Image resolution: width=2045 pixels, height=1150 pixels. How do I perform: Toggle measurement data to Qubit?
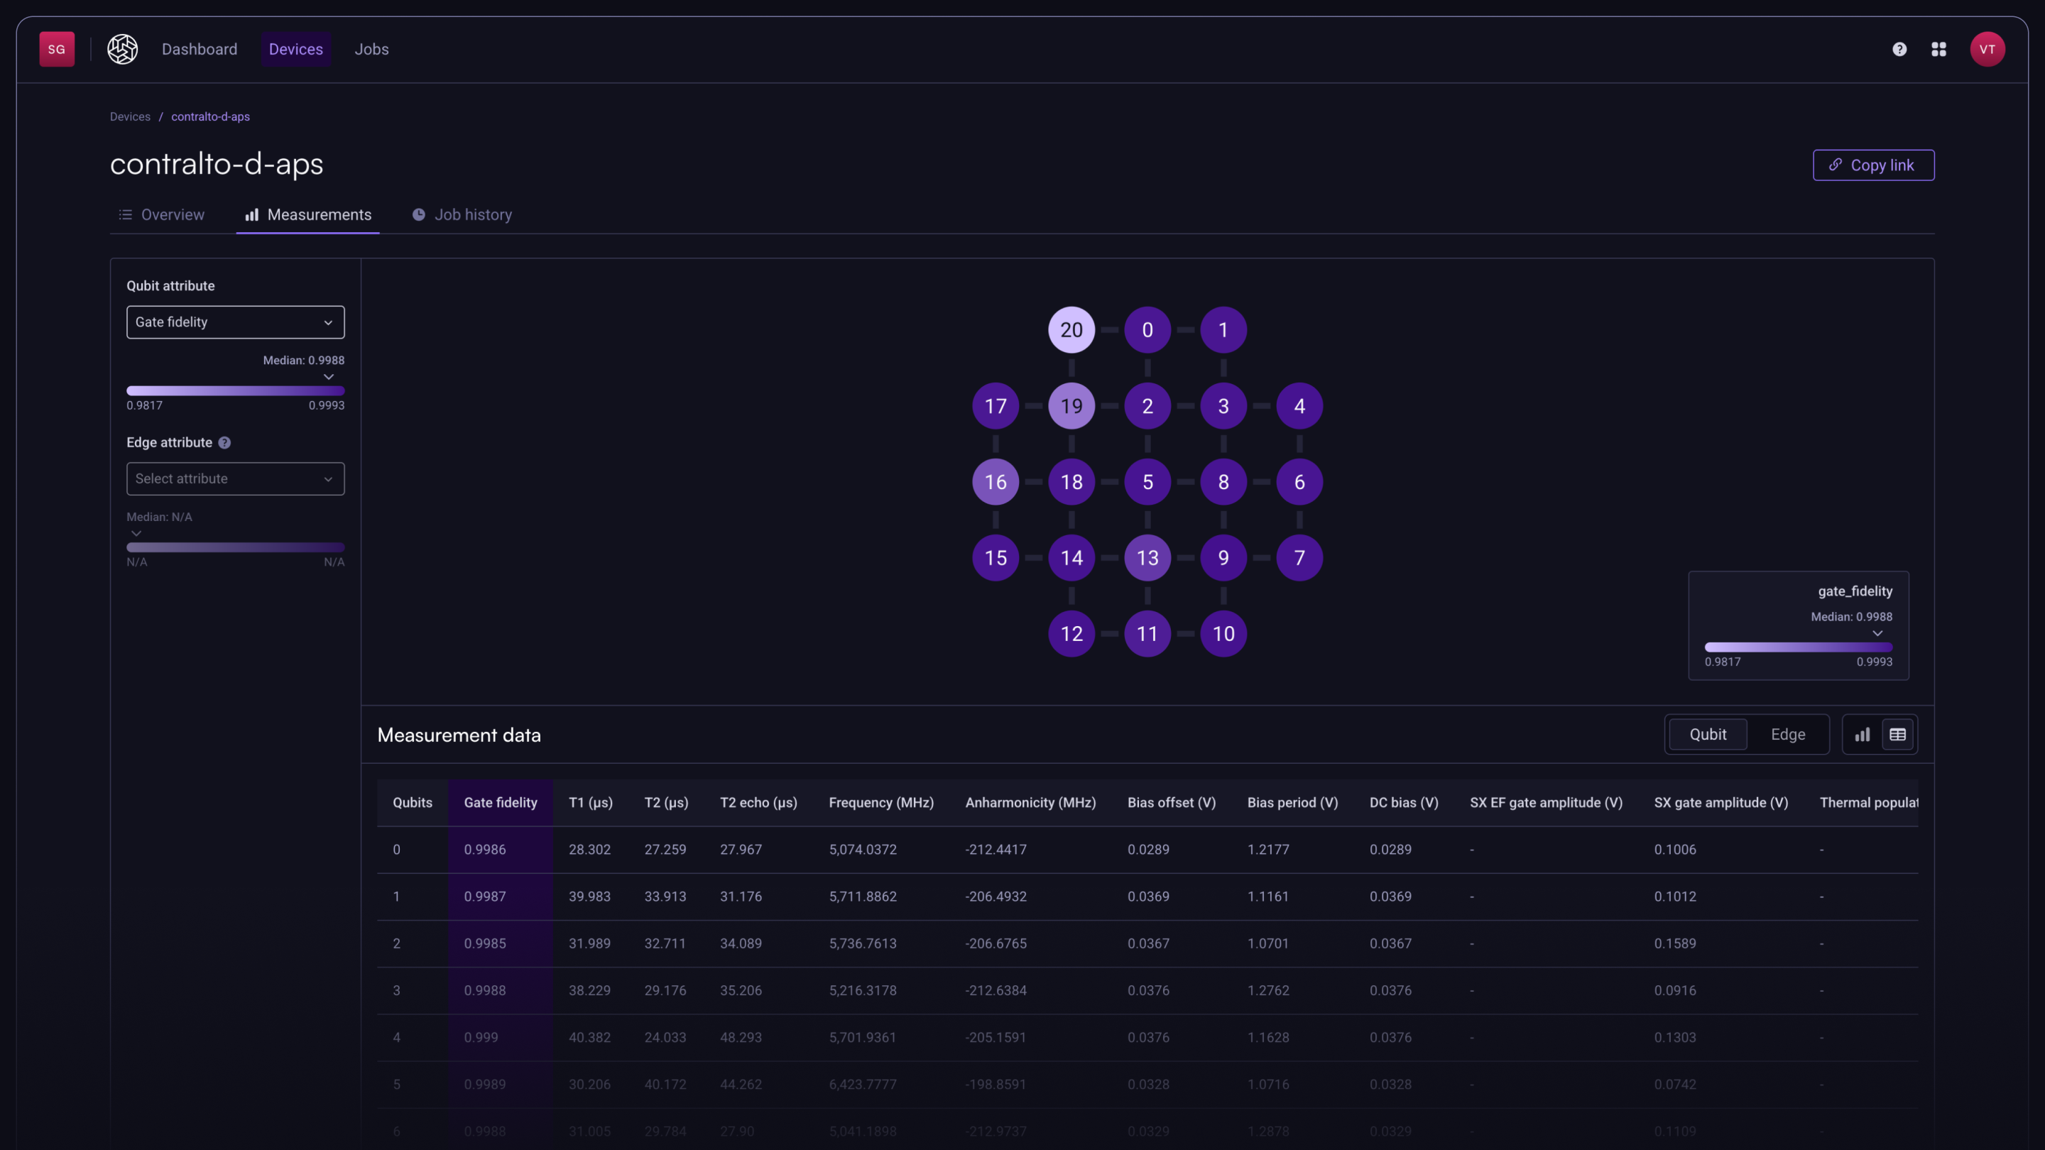[1708, 734]
